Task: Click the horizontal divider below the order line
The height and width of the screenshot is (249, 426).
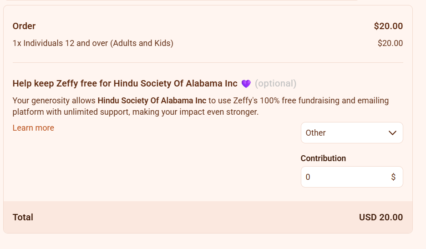Action: 208,62
